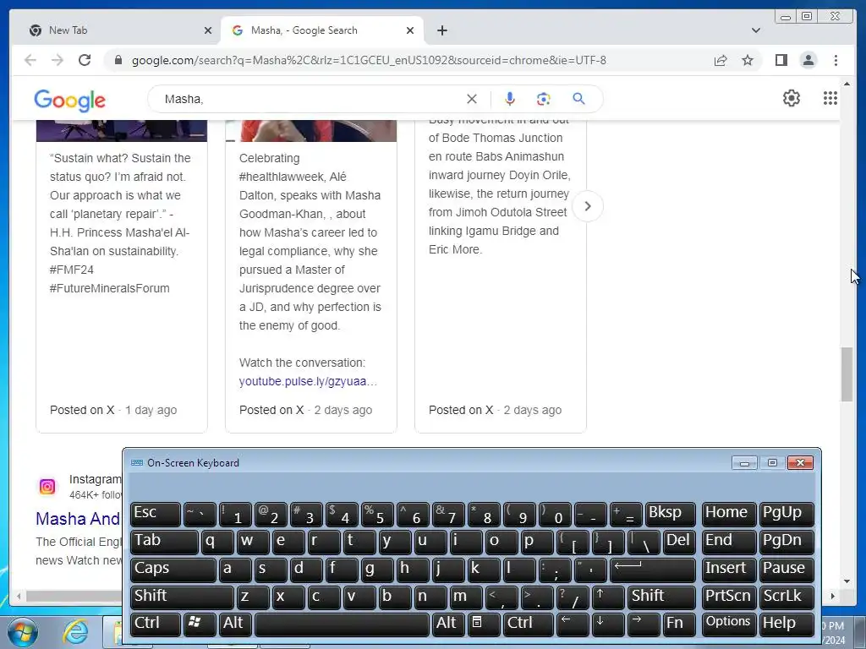Start voice search with the microphone icon
Viewport: 866px width, 649px height.
pos(510,99)
